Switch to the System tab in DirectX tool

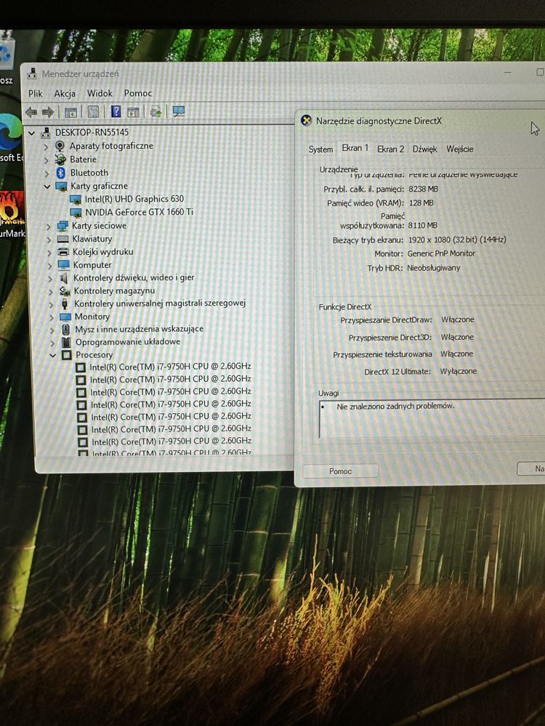click(320, 149)
